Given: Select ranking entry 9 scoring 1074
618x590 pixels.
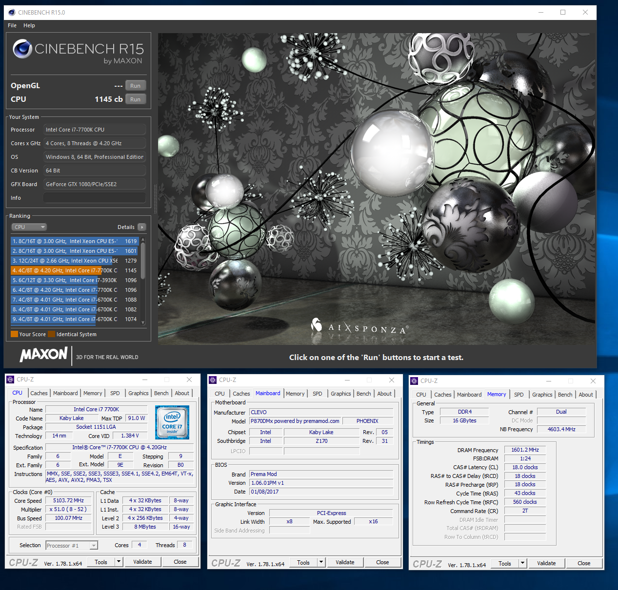Looking at the screenshot, I should 75,319.
